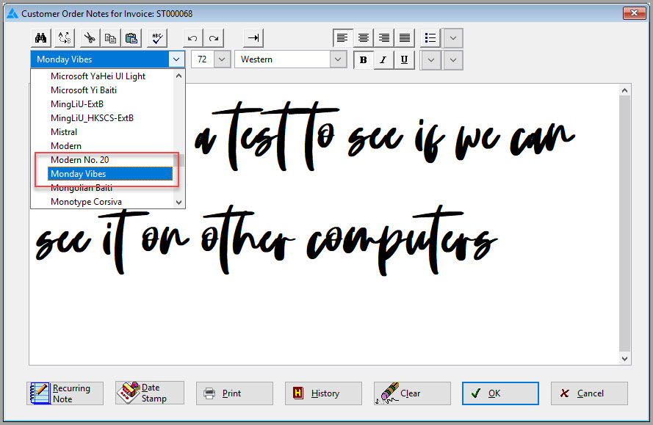Open dropdown beside the bullet list icon
Viewport: 653px width, 425px height.
453,38
